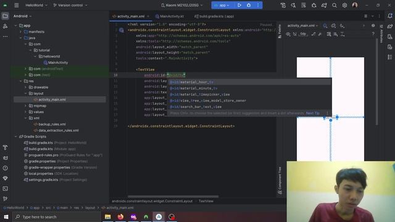Open the Project tool window icon

coord(5,16)
